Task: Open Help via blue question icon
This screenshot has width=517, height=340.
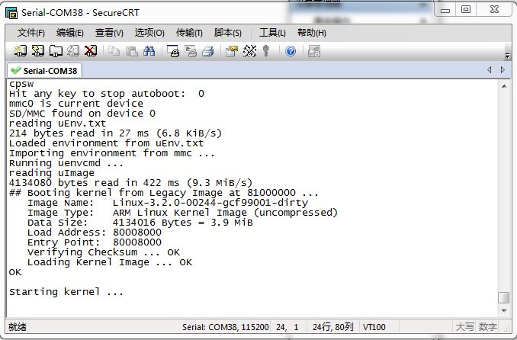Action: (291, 51)
